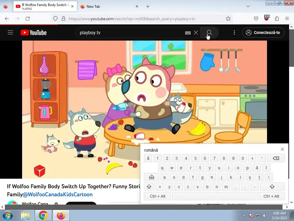Image resolution: width=294 pixels, height=221 pixels.
Task: Tap the m key on virtual keyboard
Action: (x=226, y=186)
